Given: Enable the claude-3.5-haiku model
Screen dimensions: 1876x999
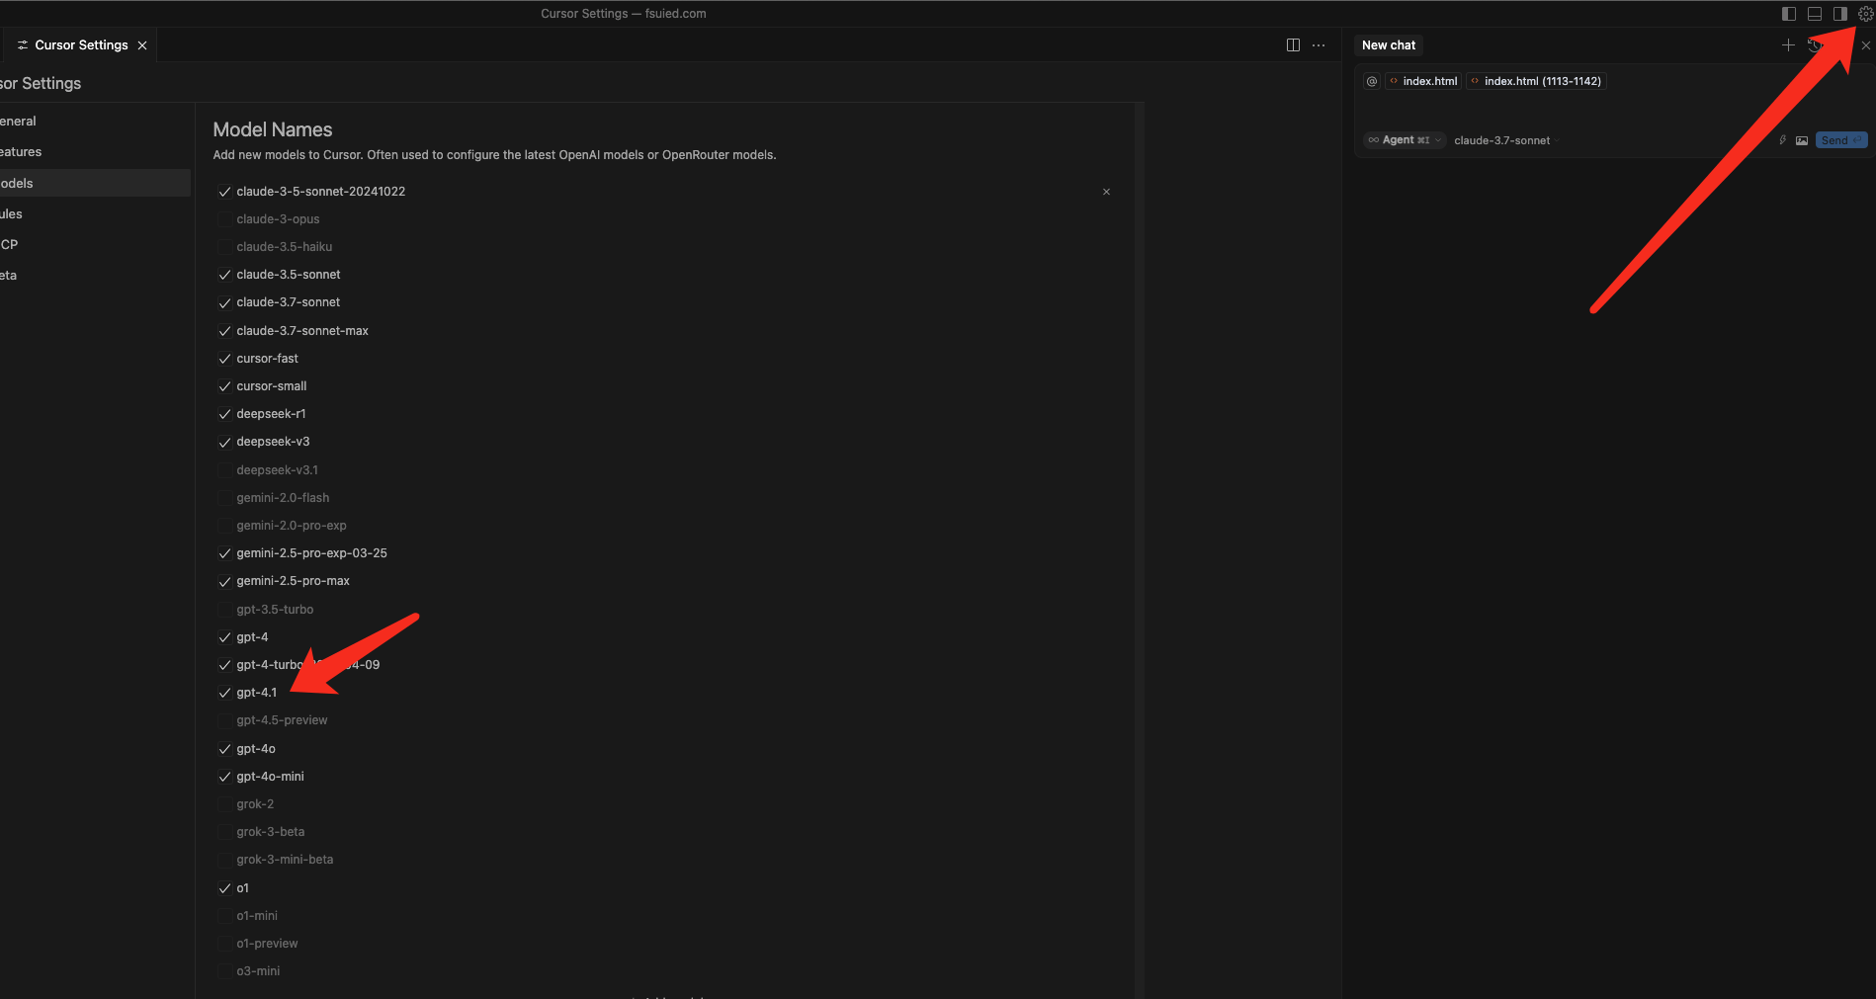Looking at the screenshot, I should point(224,247).
